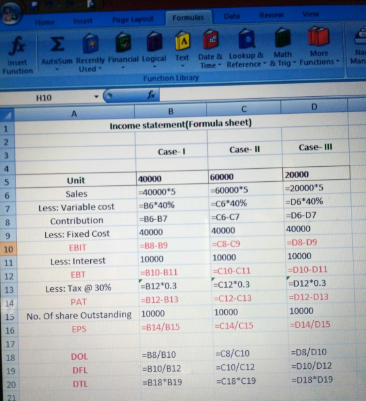
Task: Open More Functions menu
Action: click(319, 46)
